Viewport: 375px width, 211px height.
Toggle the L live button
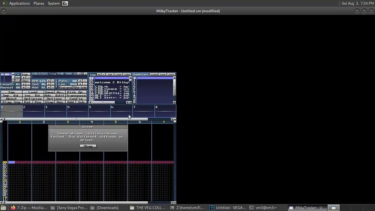[x=86, y=74]
